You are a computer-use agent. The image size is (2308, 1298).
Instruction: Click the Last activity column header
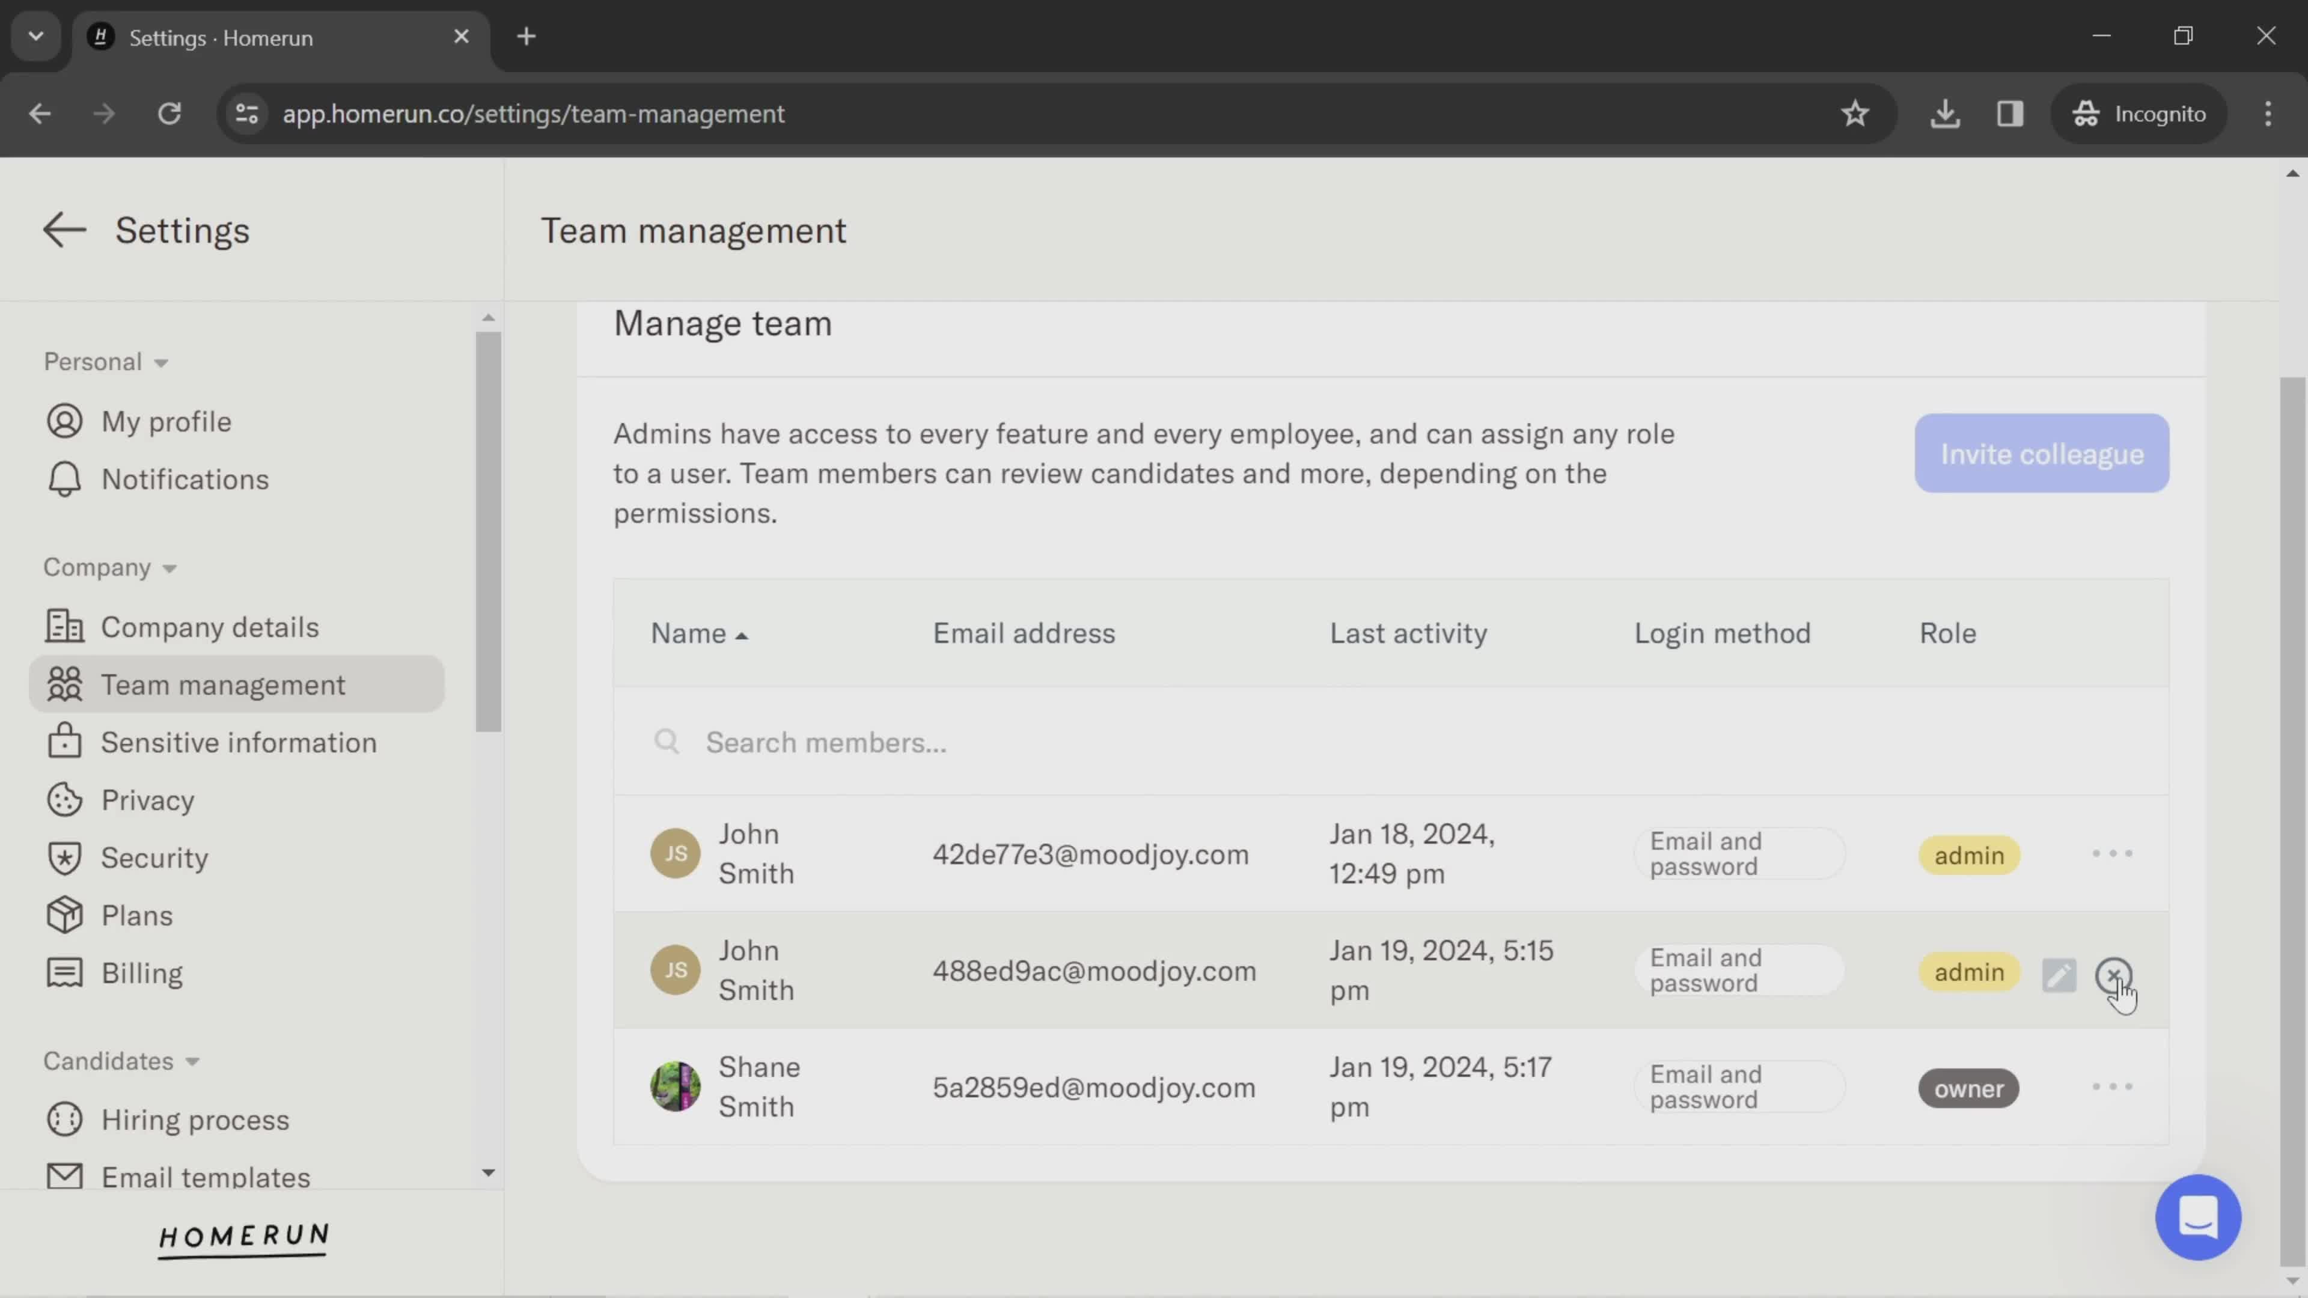click(x=1408, y=633)
